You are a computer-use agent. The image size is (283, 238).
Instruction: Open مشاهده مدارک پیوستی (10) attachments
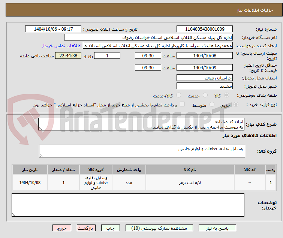(159, 228)
